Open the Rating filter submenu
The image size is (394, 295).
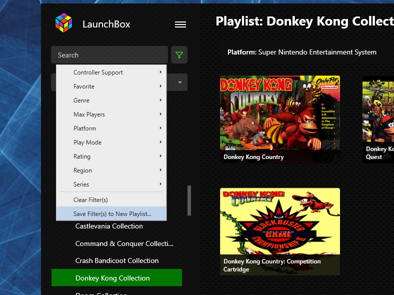pyautogui.click(x=111, y=156)
